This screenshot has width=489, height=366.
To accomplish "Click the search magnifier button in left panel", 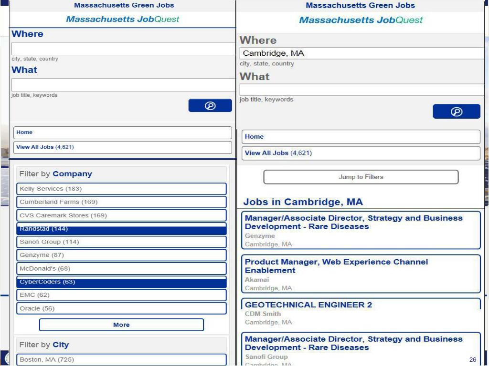I will [x=210, y=105].
